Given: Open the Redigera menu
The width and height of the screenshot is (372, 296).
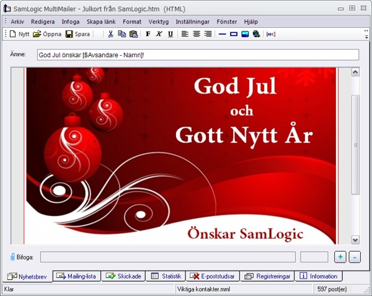Looking at the screenshot, I should click(x=43, y=22).
